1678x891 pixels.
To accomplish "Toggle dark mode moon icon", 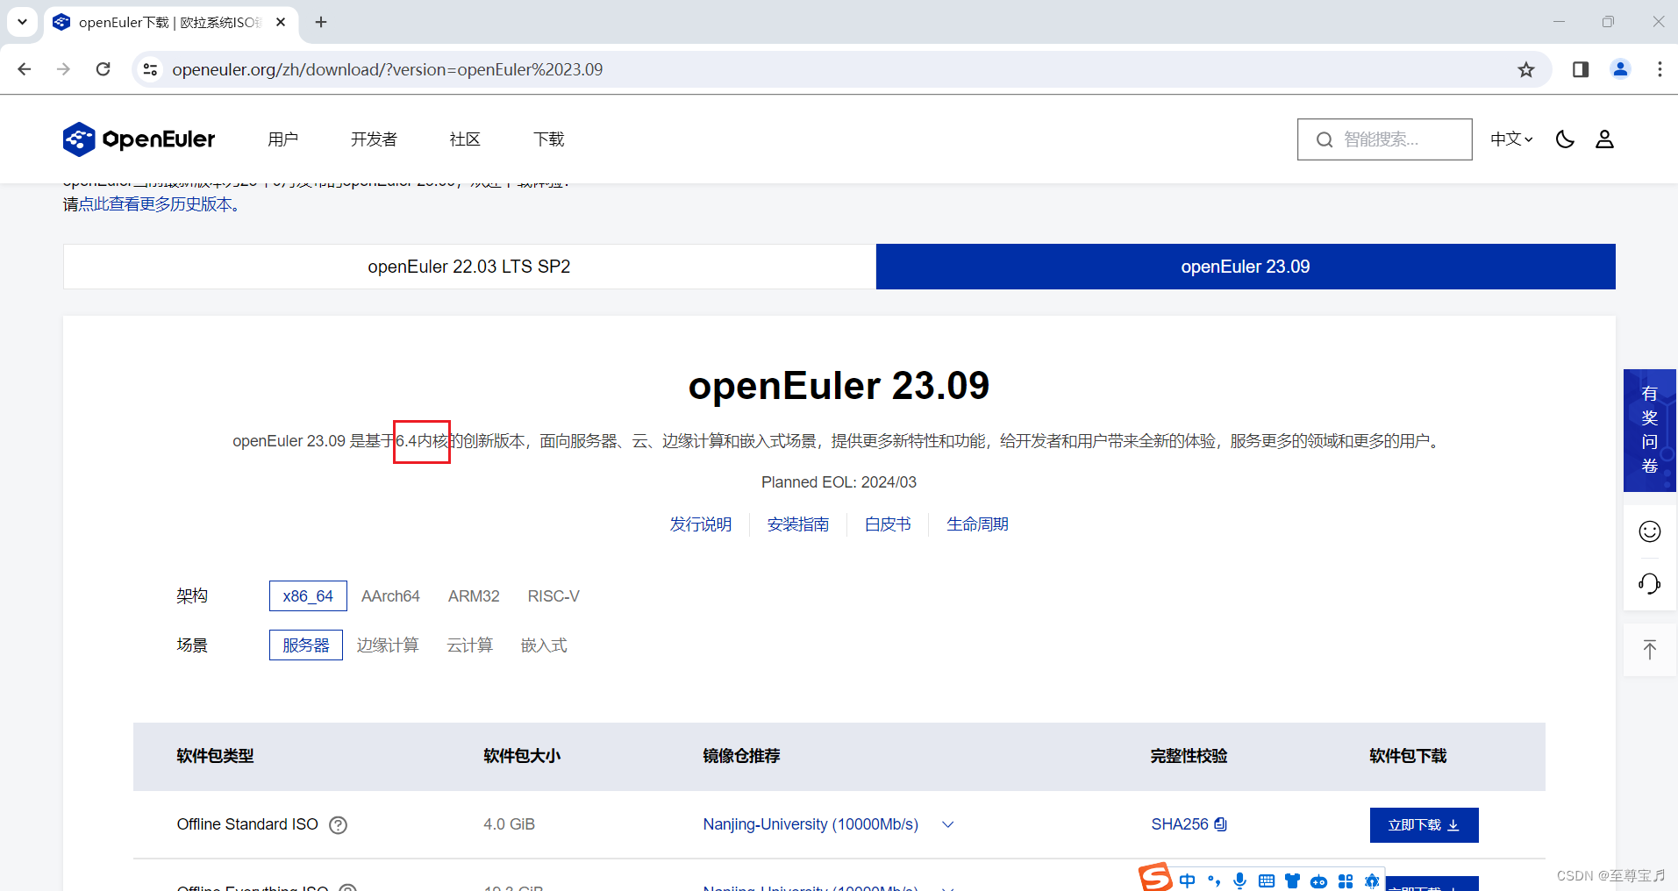I will [x=1565, y=139].
